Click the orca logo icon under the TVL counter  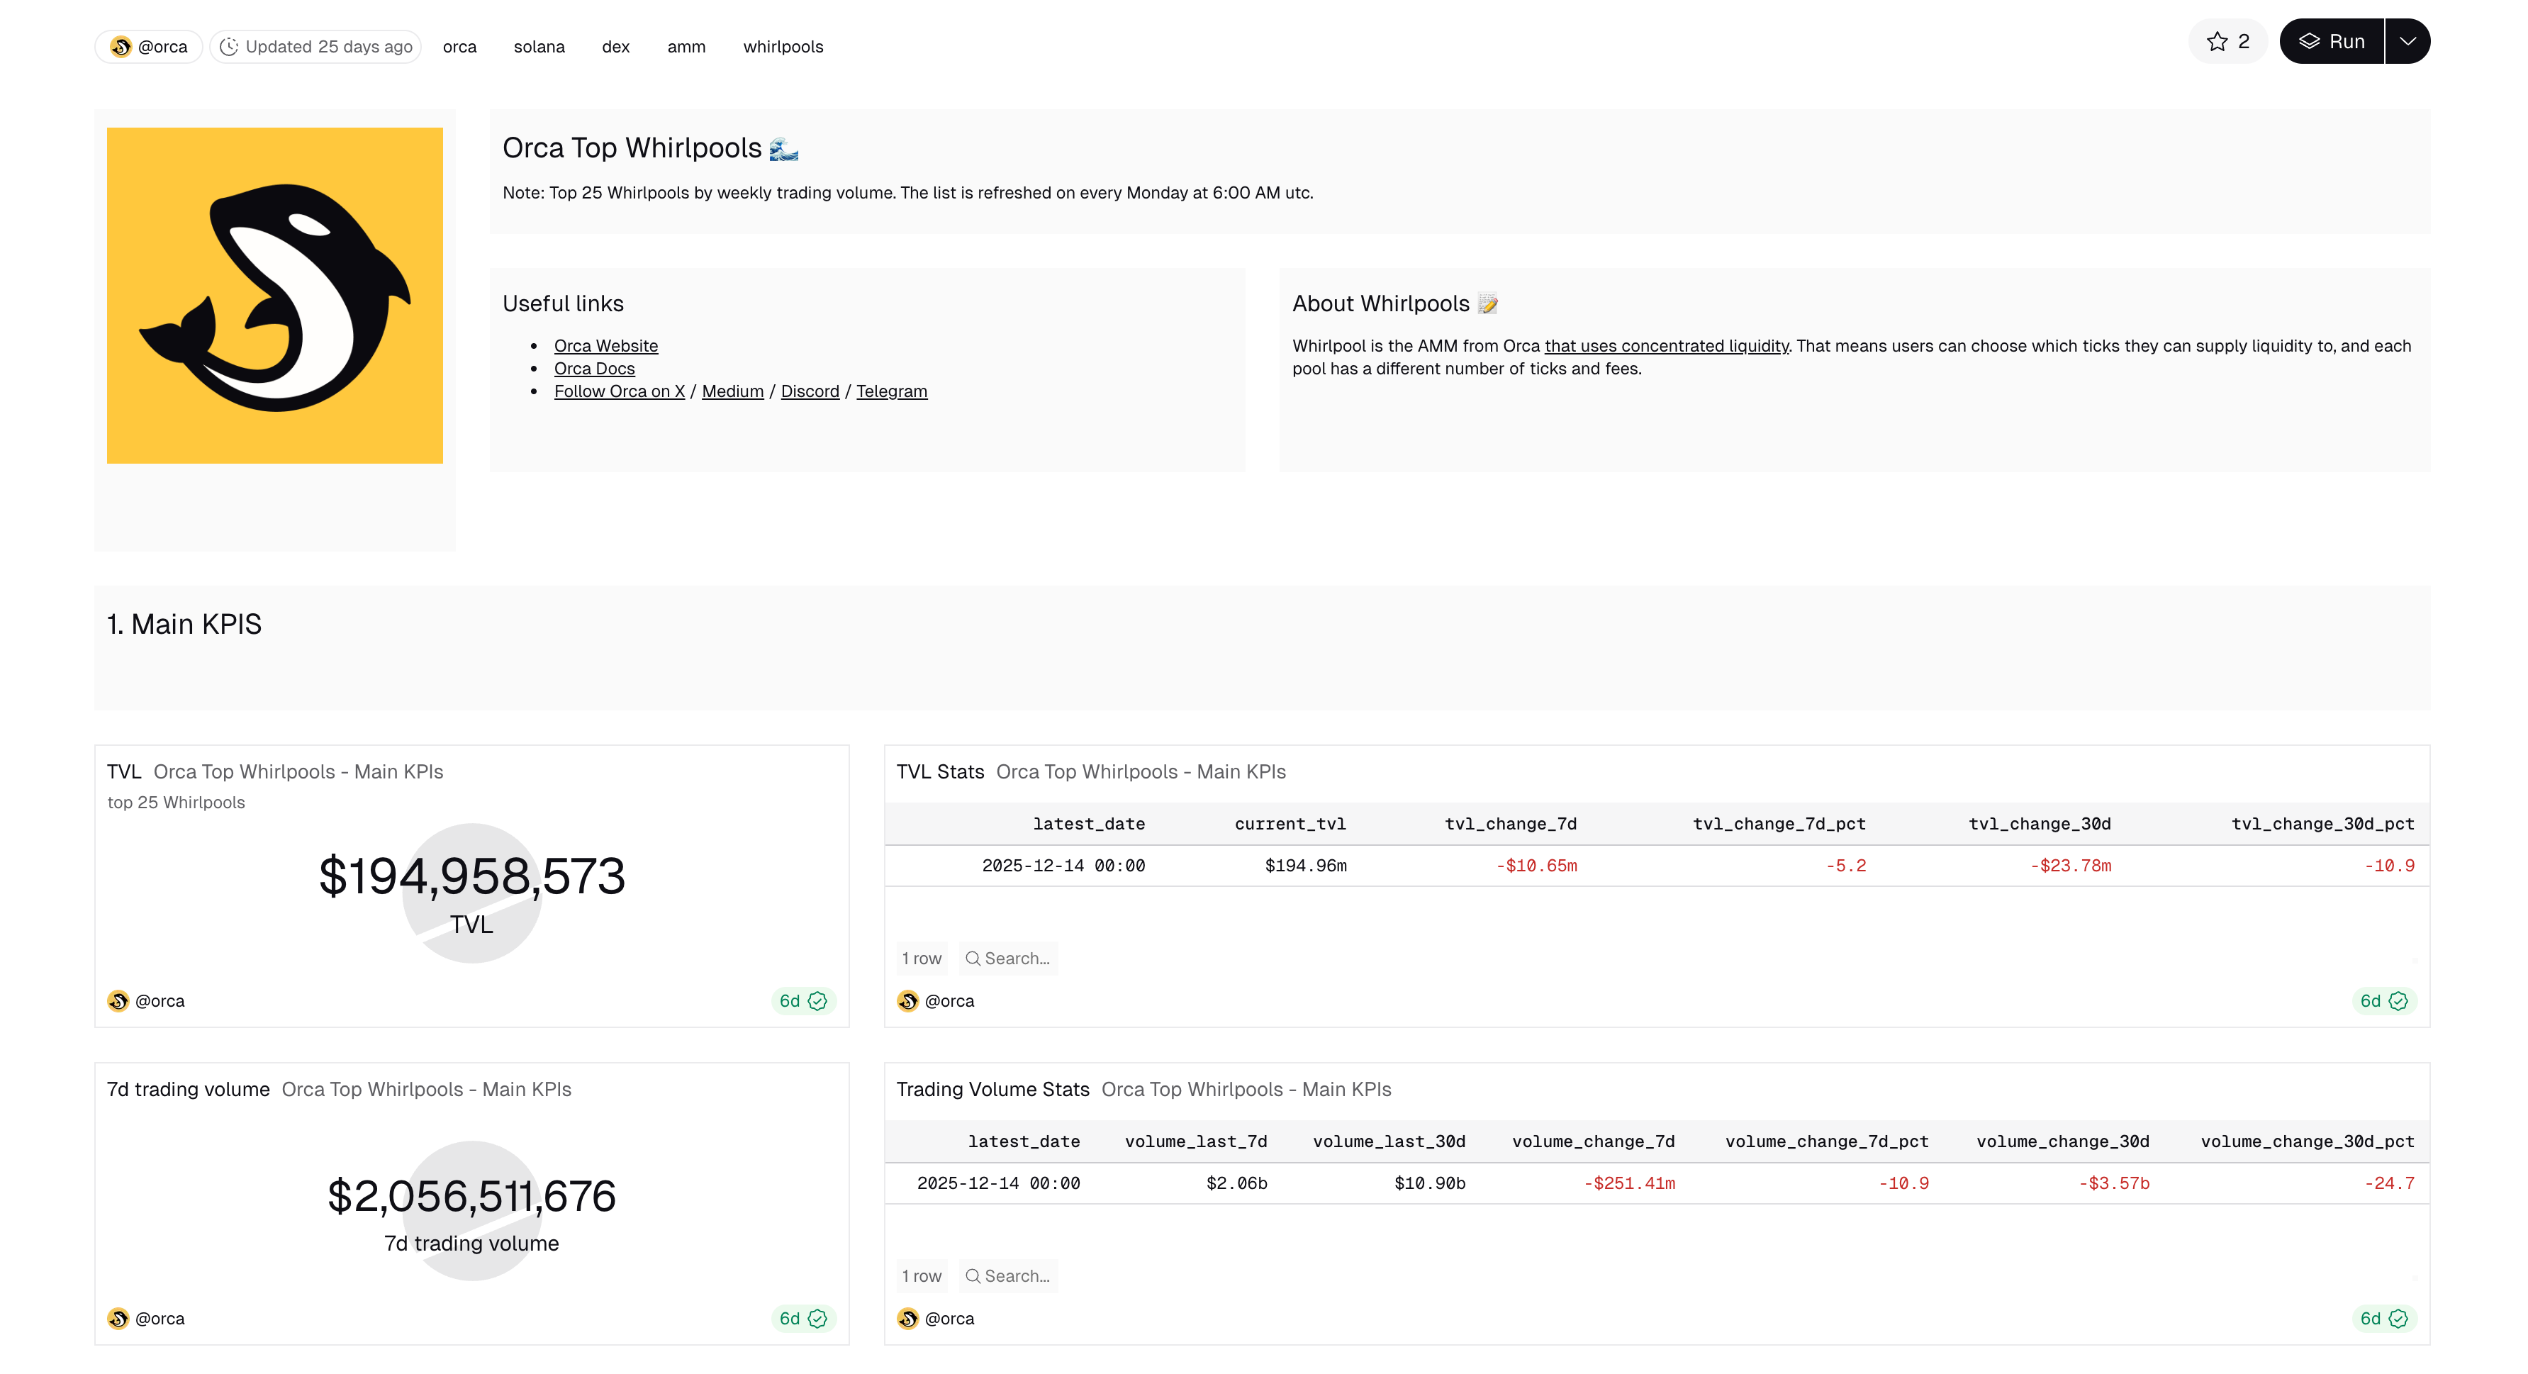point(118,1001)
